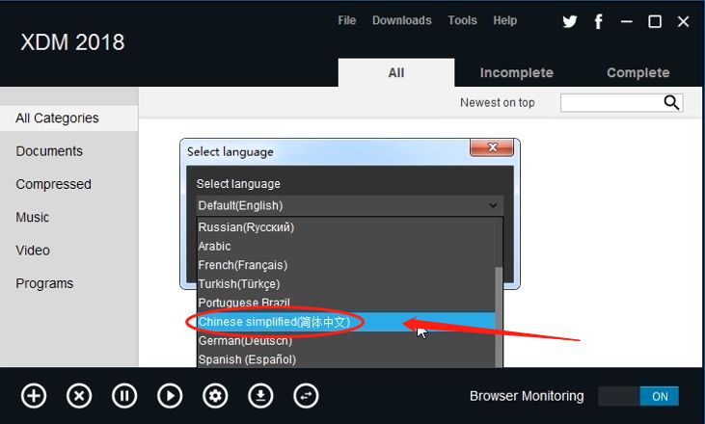Choose Chinese simplified(简体中文) option
The image size is (705, 424).
tap(346, 322)
